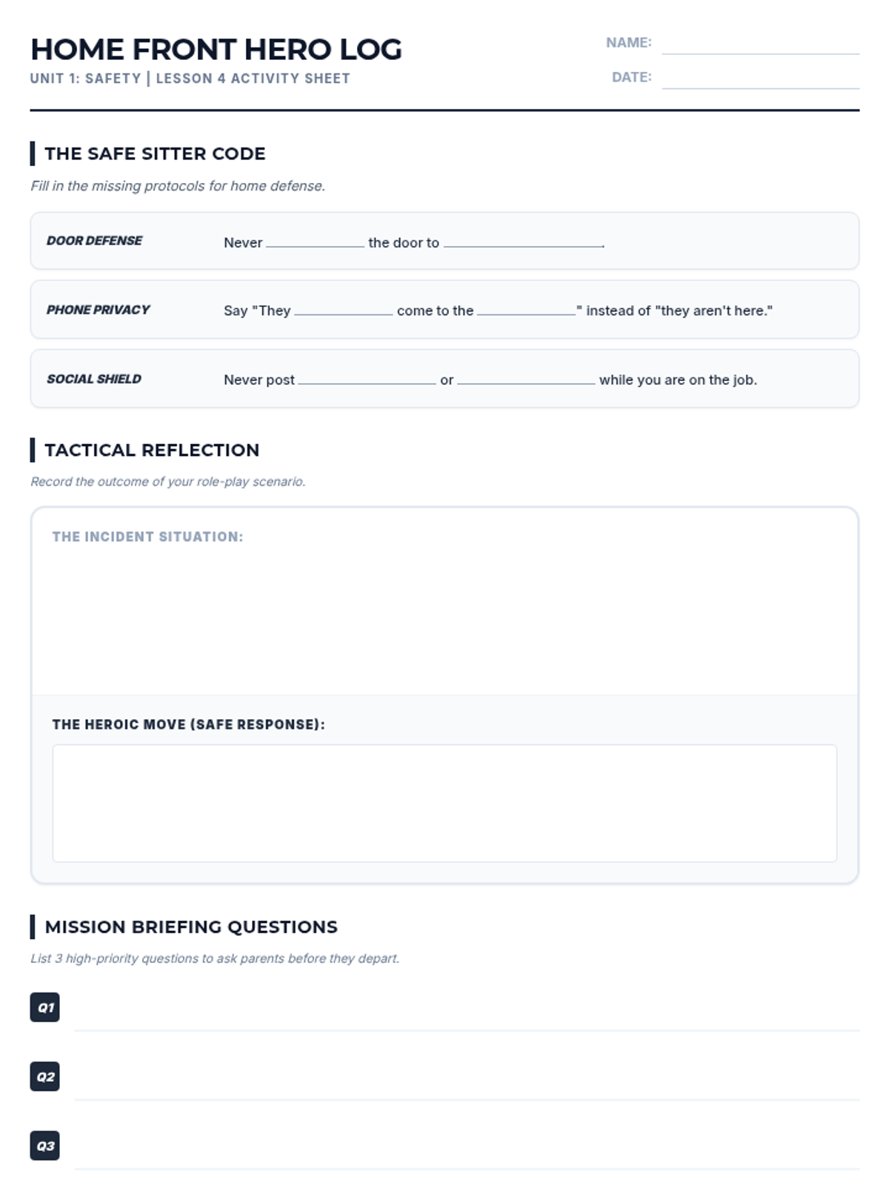Click the Heroic Move safe response box
This screenshot has width=889, height=1186.
point(444,803)
